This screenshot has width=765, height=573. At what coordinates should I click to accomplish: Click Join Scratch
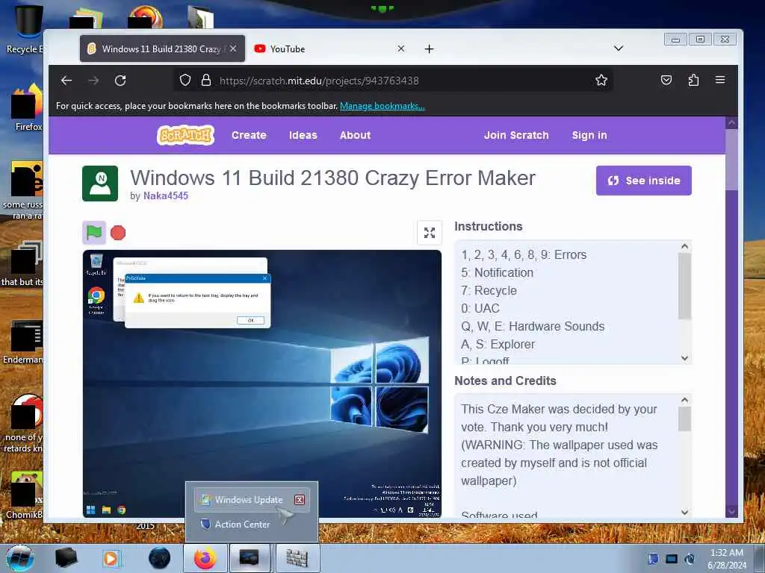click(x=516, y=135)
